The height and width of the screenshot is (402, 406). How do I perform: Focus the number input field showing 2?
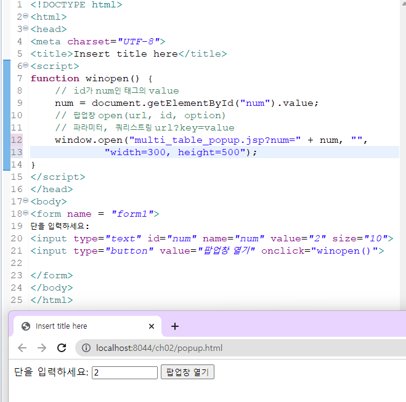[x=124, y=372]
